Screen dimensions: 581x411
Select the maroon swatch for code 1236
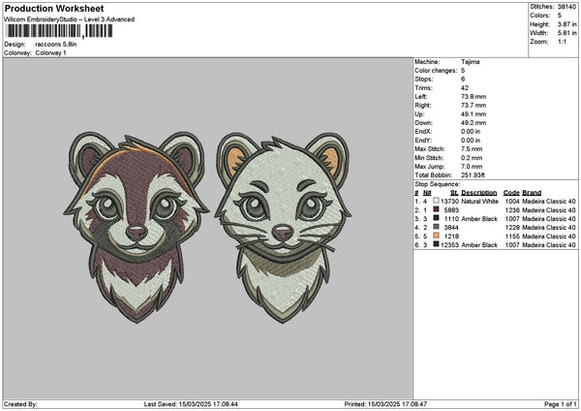(437, 209)
